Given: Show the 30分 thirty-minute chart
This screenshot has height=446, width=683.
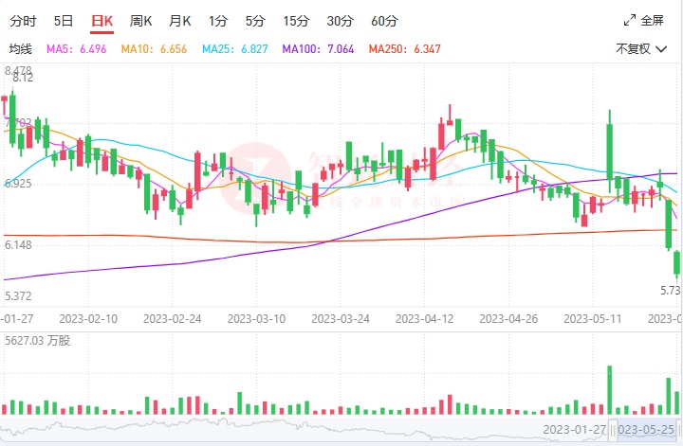Looking at the screenshot, I should pyautogui.click(x=341, y=21).
